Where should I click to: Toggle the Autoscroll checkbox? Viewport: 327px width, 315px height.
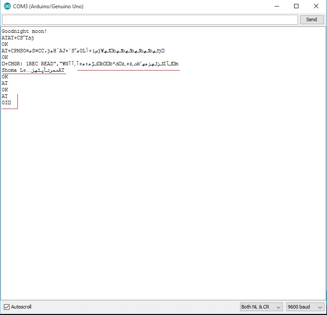(x=6, y=307)
